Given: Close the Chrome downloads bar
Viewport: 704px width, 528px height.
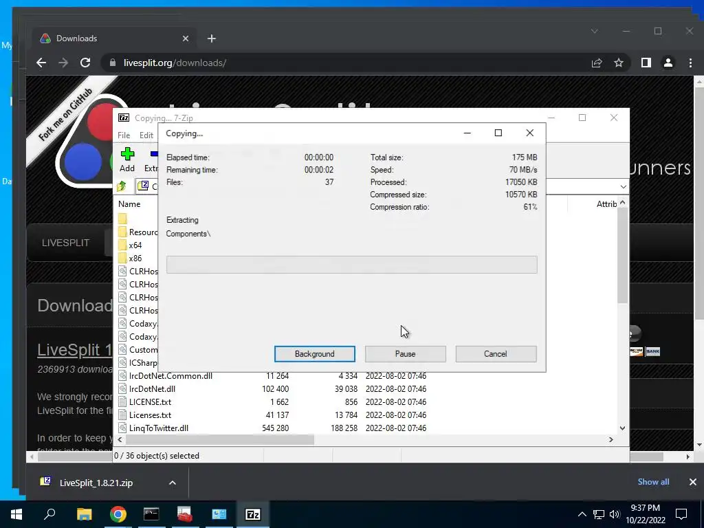Looking at the screenshot, I should pyautogui.click(x=693, y=482).
